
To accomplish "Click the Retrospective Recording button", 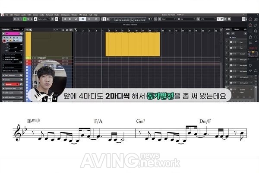I will tap(12, 71).
